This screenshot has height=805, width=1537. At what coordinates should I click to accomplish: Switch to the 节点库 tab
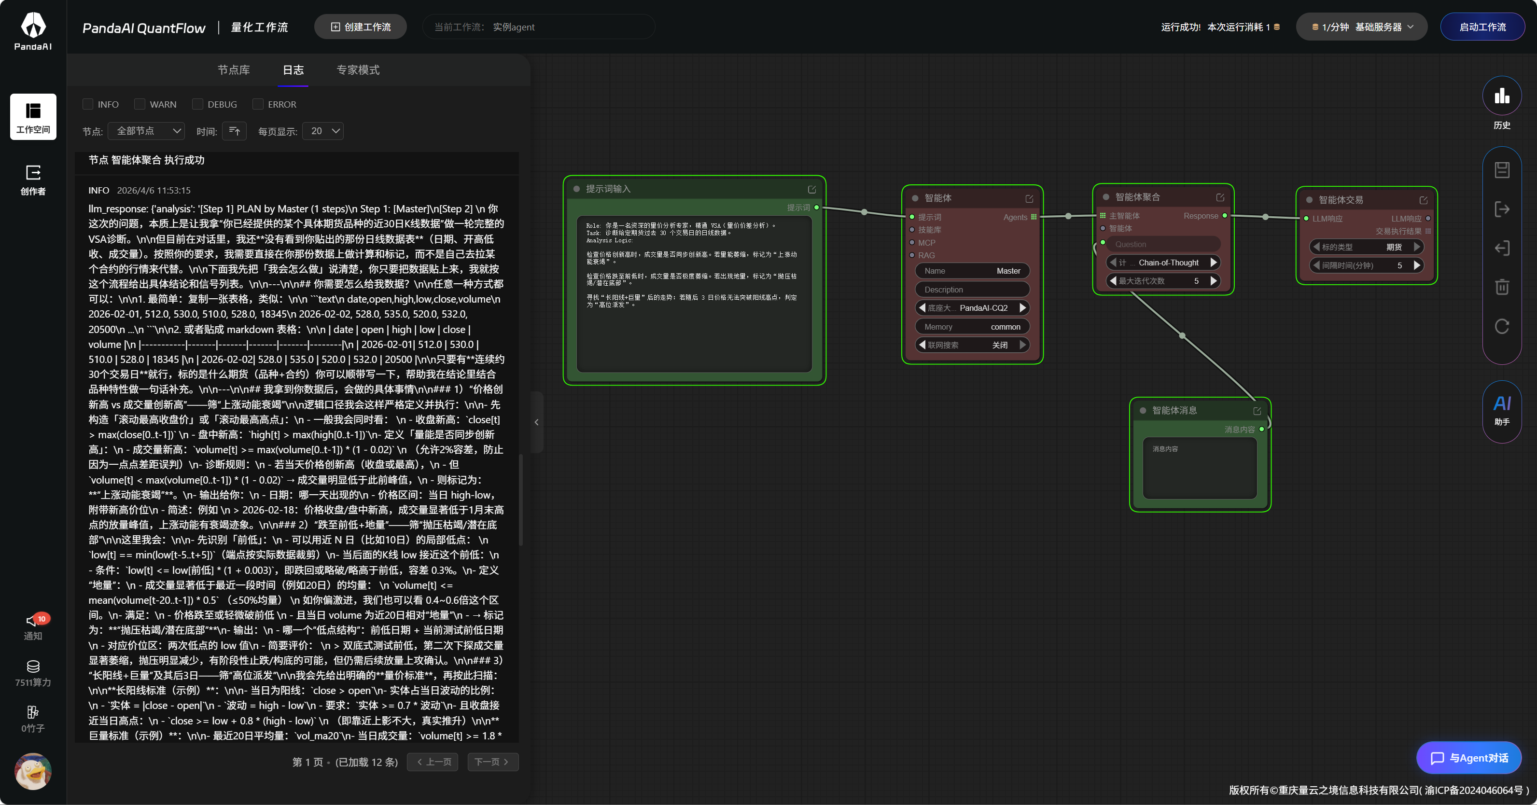(x=233, y=70)
